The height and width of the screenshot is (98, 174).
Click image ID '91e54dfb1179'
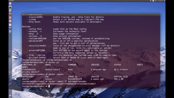[75, 79]
